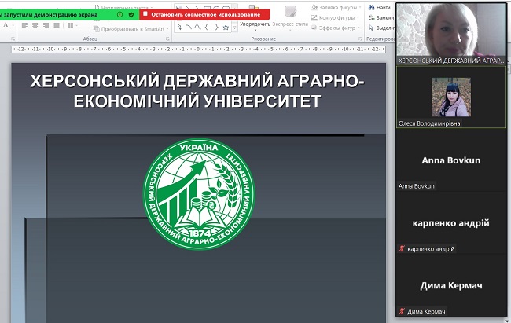
Task: Select the Дима Кермач participant tile
Action: 451,285
